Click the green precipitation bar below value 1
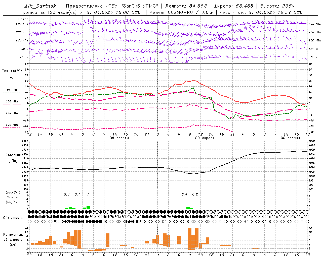This screenshot has height=257, width=322. (x=88, y=208)
